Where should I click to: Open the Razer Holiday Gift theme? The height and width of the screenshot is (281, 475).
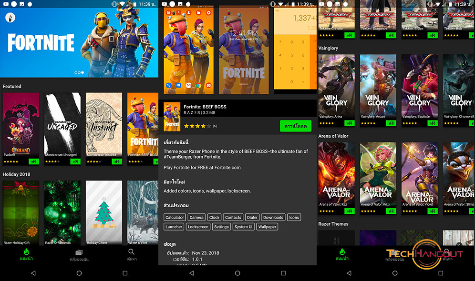(x=21, y=212)
